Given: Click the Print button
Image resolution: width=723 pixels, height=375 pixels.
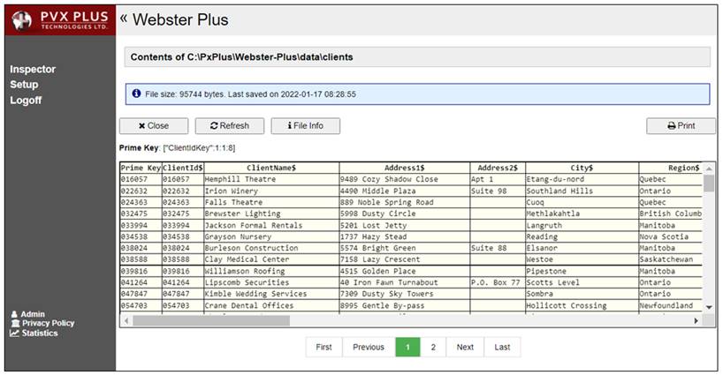Looking at the screenshot, I should click(x=681, y=125).
